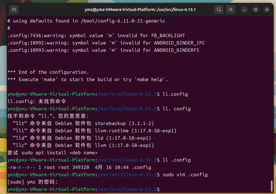Viewport: 276px width, 194px height.
Task: Click the ANDROID_BINDERFS warning line
Action: pos(103,50)
